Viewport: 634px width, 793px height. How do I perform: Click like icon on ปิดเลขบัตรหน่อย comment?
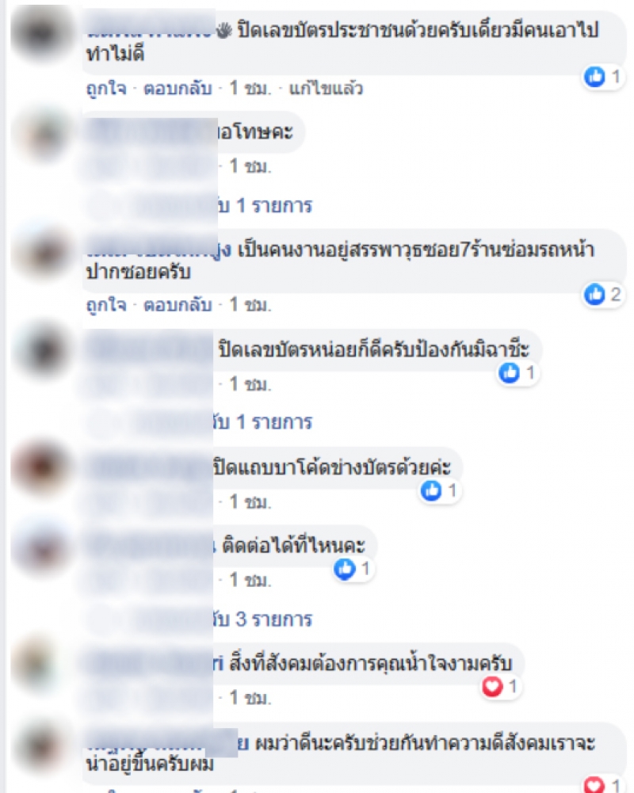click(x=509, y=372)
